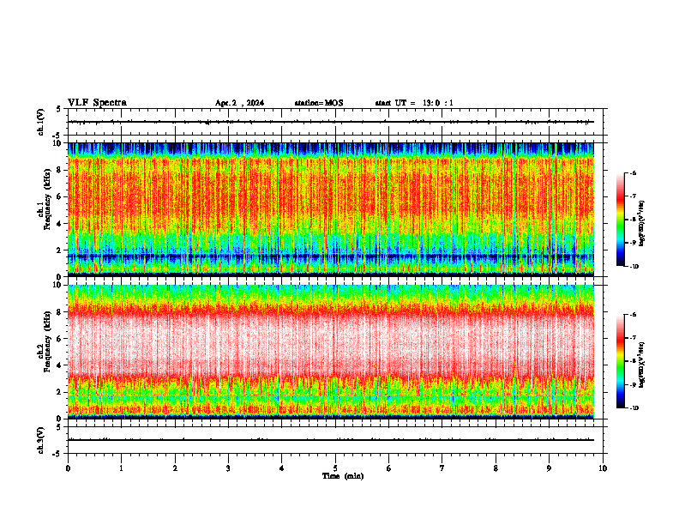Click the ch.2 spectrogram plot area
The image size is (679, 525).
pyautogui.click(x=331, y=352)
